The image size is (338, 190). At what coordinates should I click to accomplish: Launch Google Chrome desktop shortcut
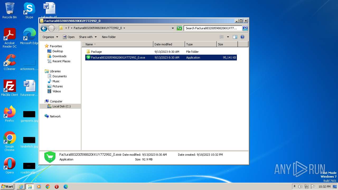click(x=10, y=141)
